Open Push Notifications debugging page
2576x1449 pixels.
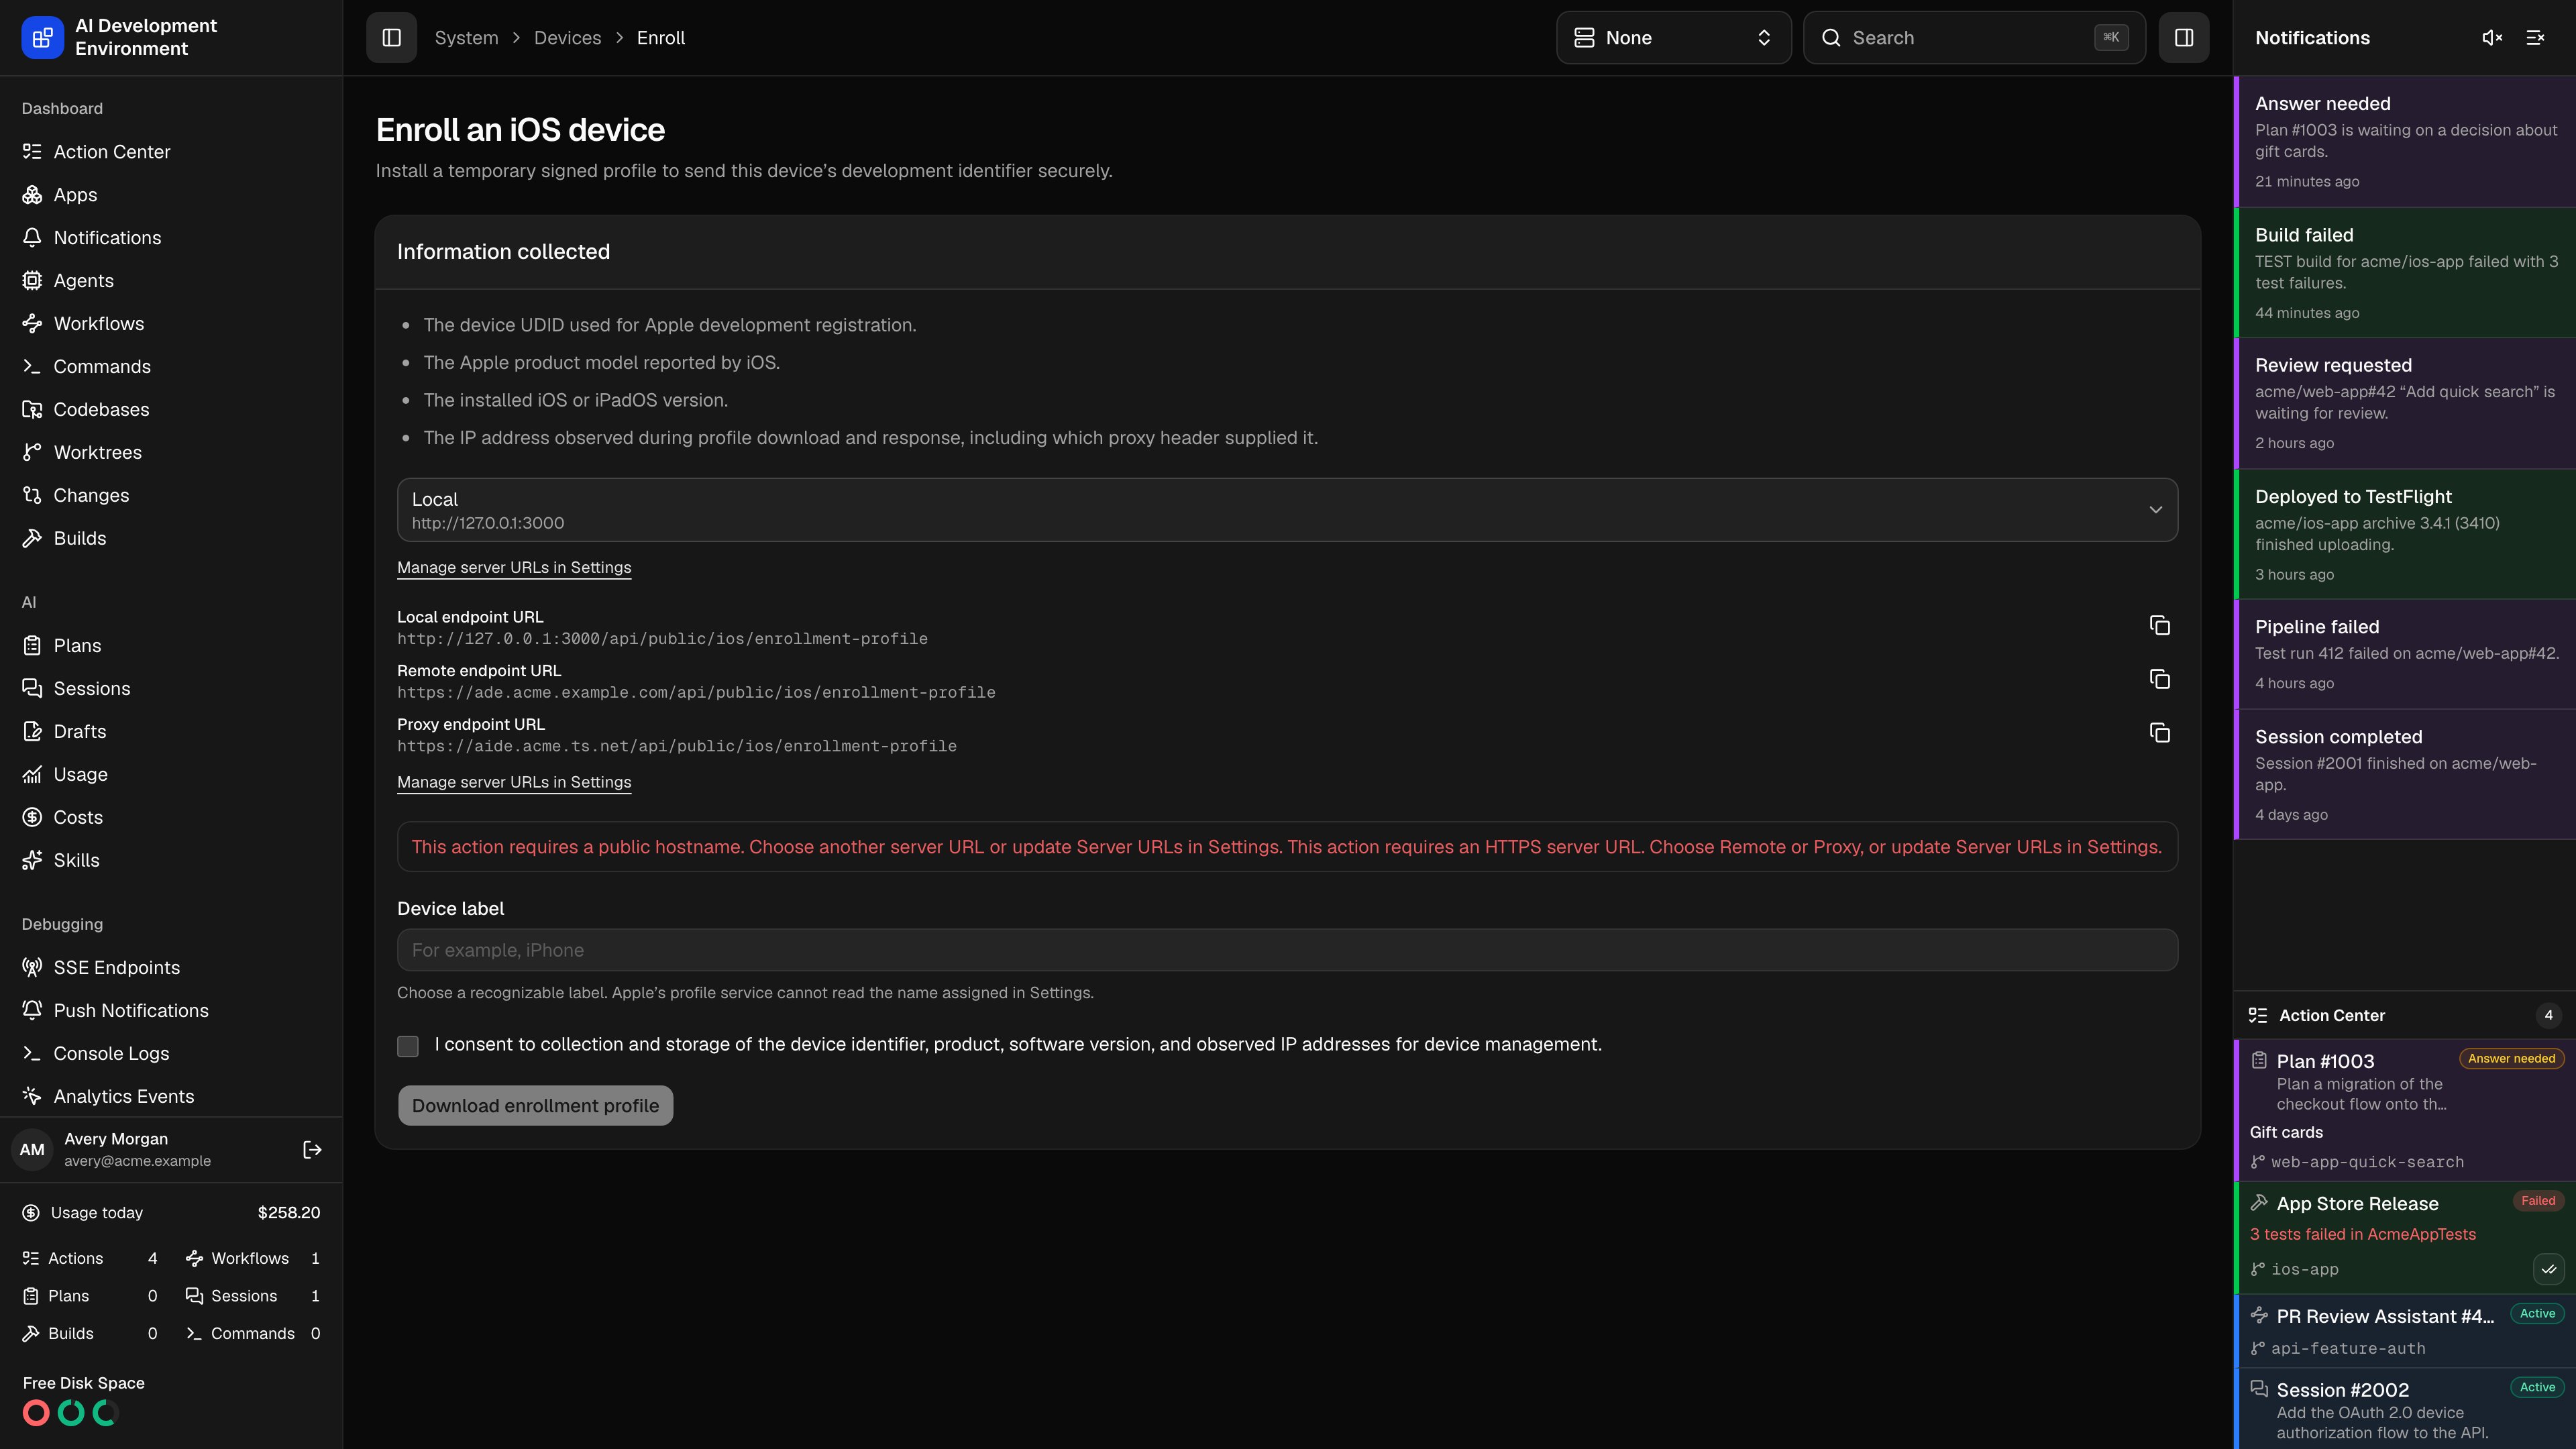(x=171, y=1011)
